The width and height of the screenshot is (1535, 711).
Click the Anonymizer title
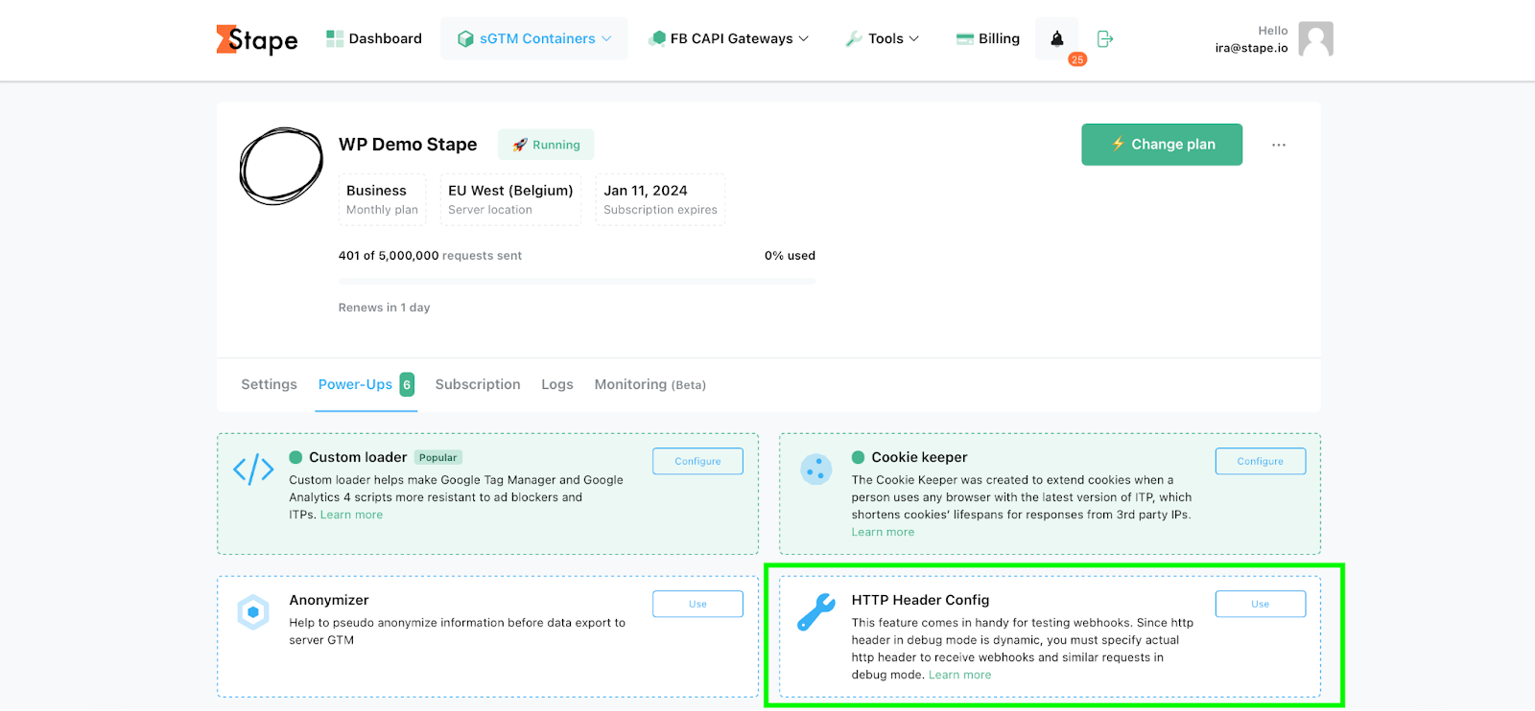click(x=329, y=600)
